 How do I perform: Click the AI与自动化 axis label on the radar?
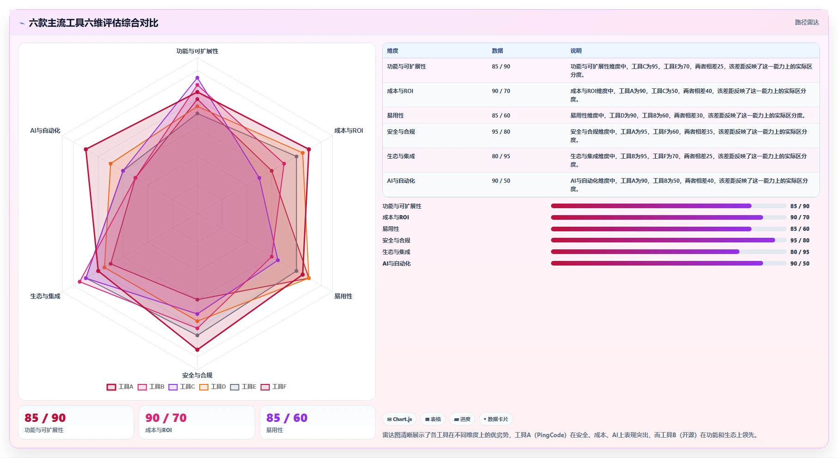tap(45, 131)
